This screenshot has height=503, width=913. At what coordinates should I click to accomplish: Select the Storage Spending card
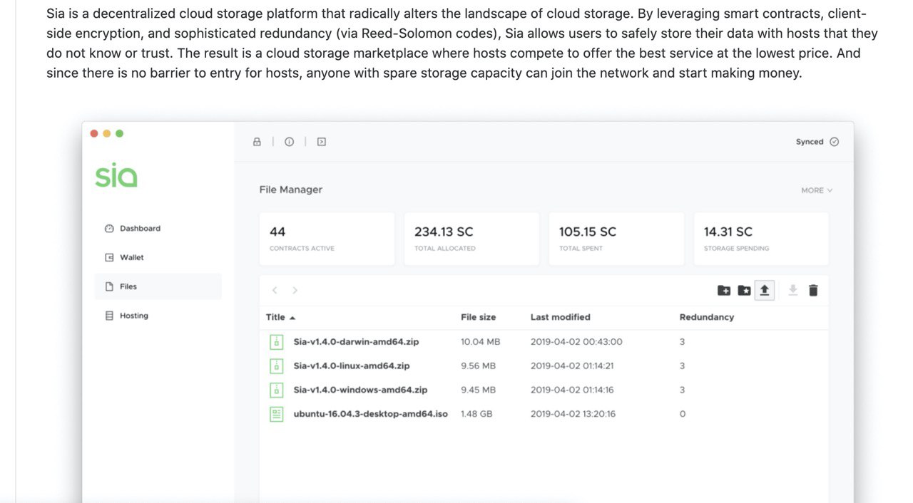[761, 239]
